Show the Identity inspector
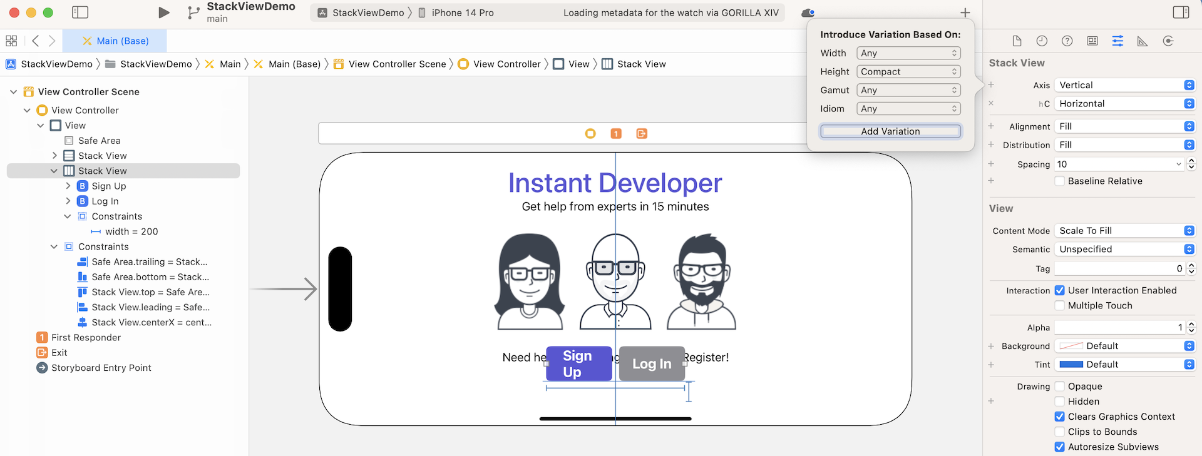Image resolution: width=1202 pixels, height=456 pixels. click(x=1092, y=41)
